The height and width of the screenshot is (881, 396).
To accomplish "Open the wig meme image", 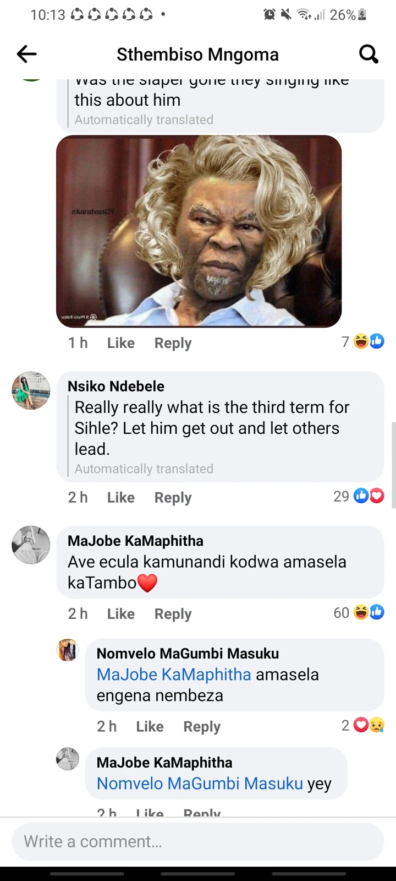I will [199, 231].
